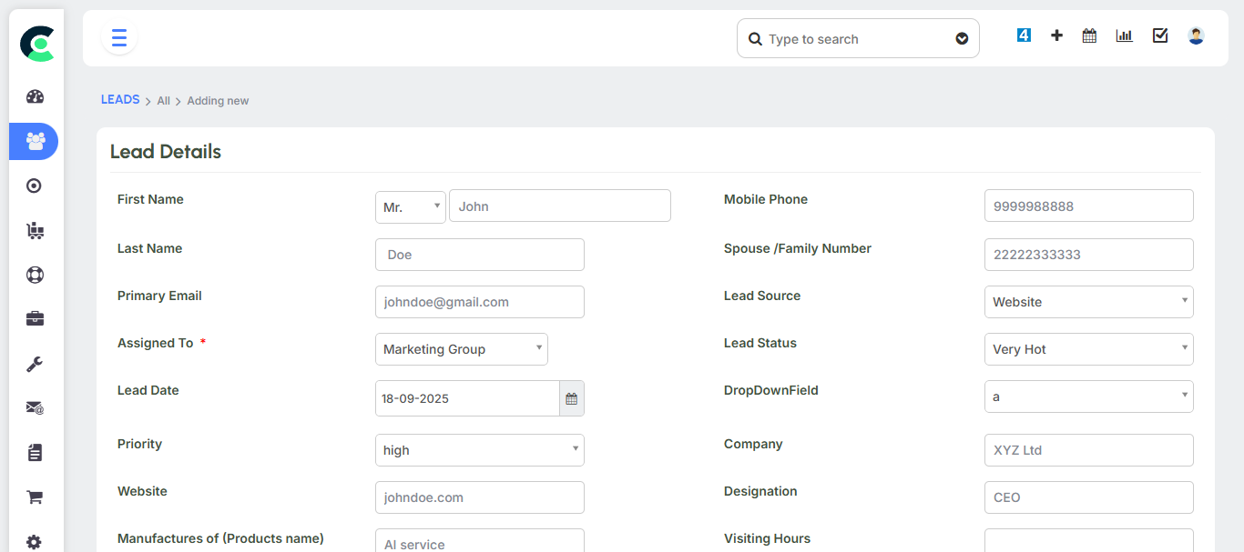1244x552 pixels.
Task: Open the calendar icon in top bar
Action: (1089, 35)
